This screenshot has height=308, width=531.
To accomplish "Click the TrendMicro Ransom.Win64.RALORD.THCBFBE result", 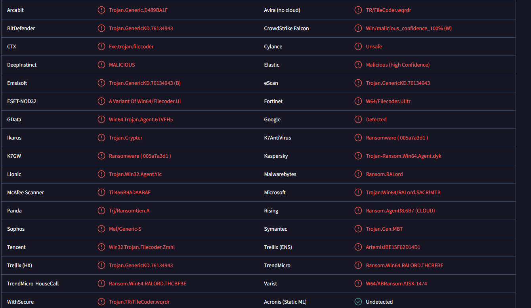I will click(405, 265).
